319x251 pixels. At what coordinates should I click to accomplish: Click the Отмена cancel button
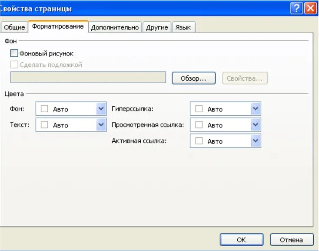pos(292,240)
